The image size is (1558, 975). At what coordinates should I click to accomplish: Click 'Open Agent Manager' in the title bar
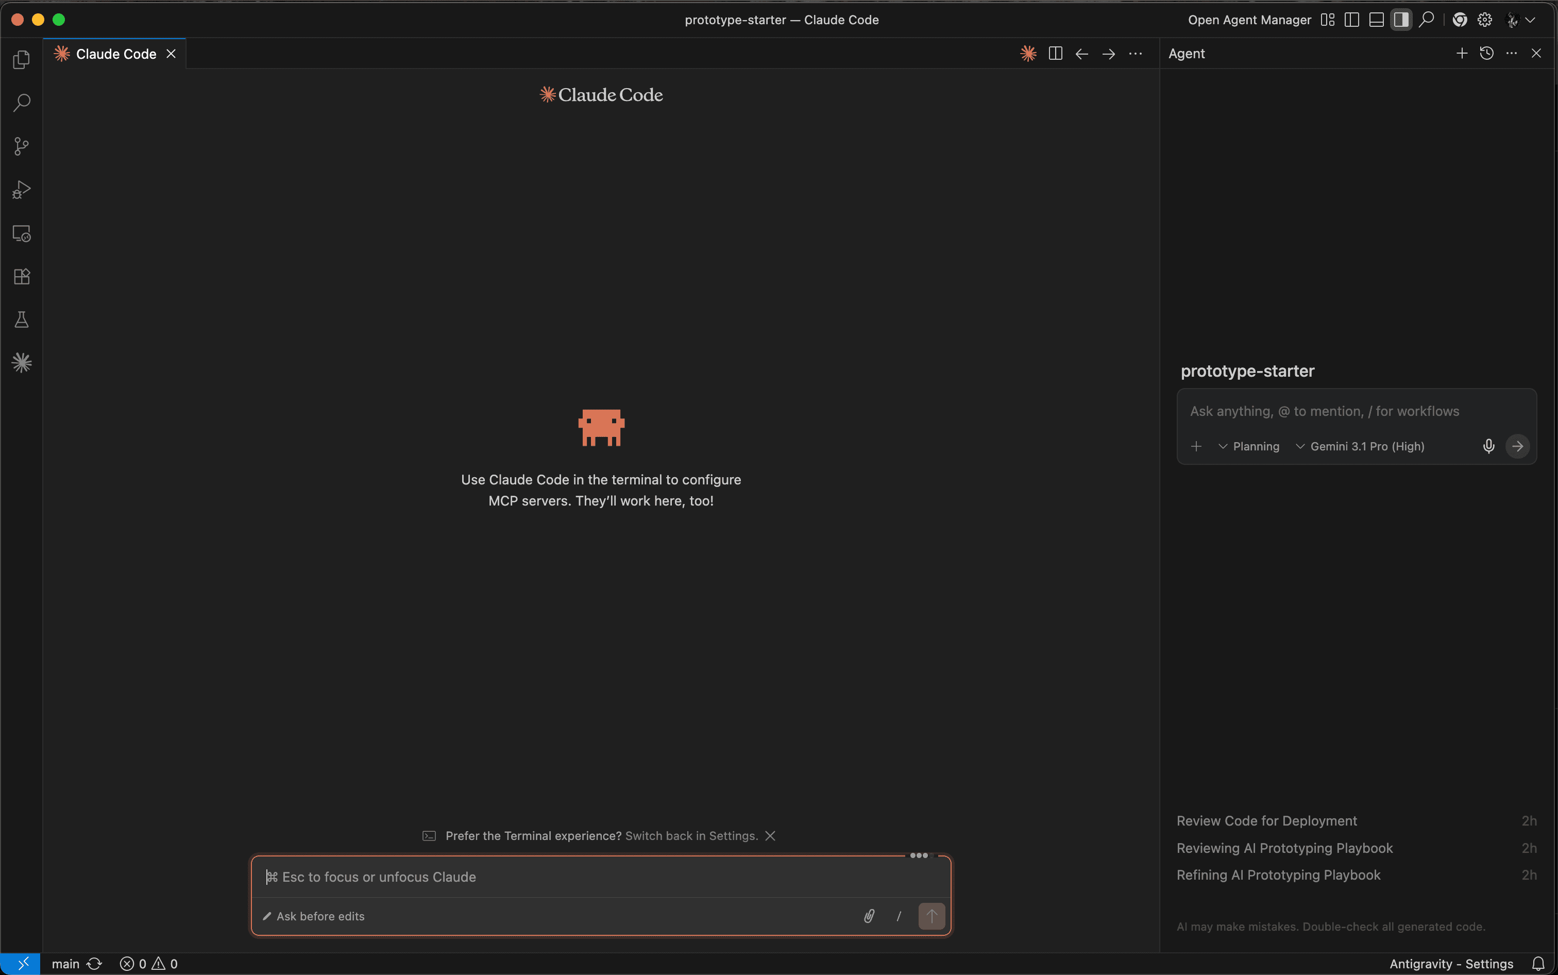click(1248, 20)
